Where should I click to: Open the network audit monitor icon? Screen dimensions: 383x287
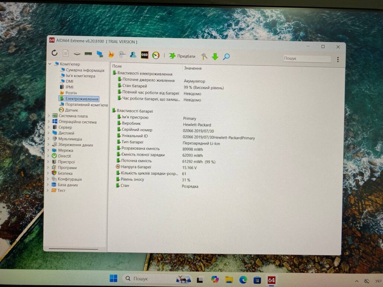100,54
